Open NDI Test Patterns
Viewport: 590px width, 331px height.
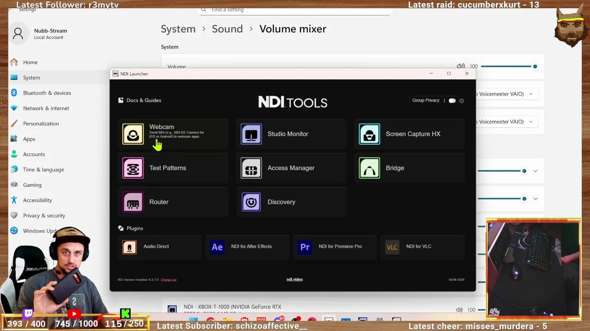click(173, 168)
